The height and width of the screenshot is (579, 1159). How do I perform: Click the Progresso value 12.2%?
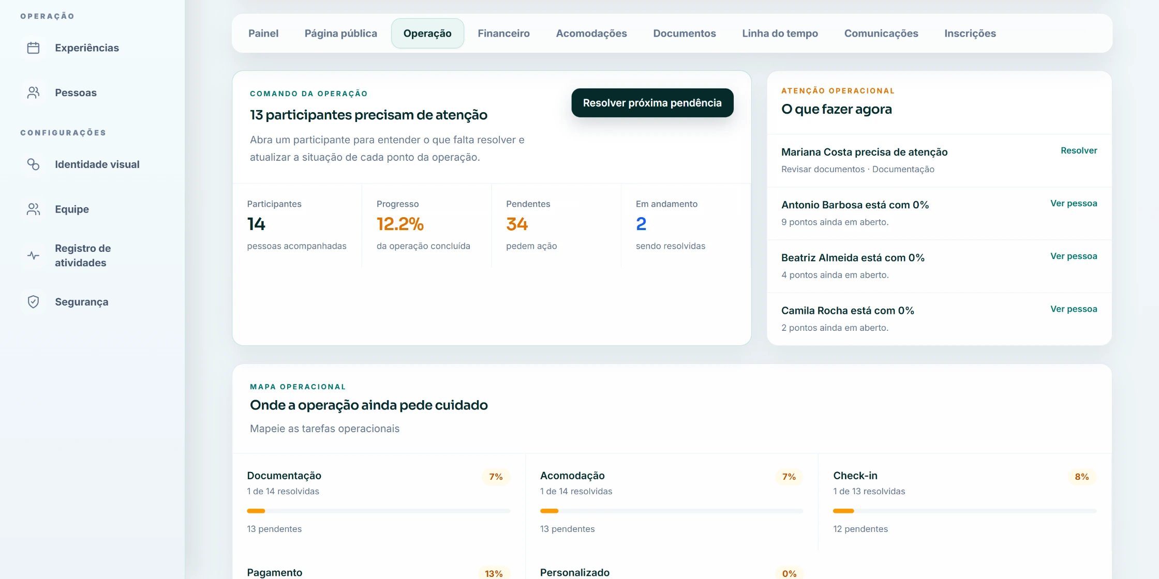pyautogui.click(x=400, y=224)
